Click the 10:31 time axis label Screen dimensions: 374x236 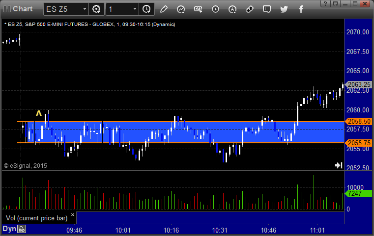coord(220,230)
